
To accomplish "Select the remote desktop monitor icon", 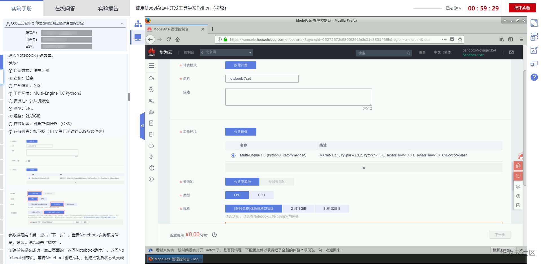I will (138, 37).
